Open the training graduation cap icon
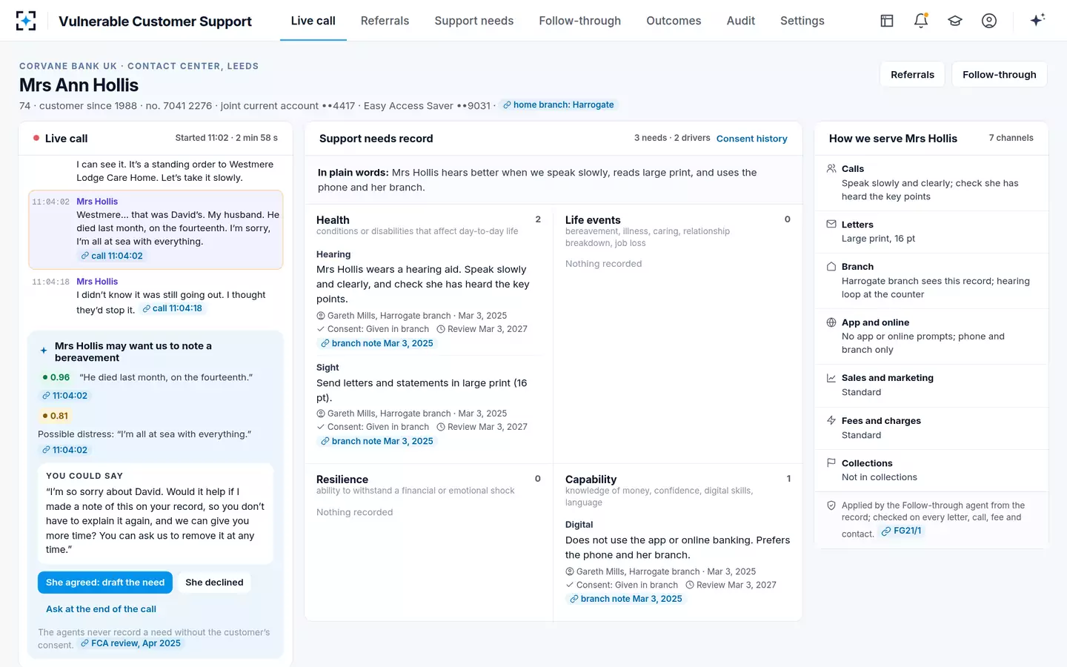Image resolution: width=1067 pixels, height=667 pixels. coord(955,21)
